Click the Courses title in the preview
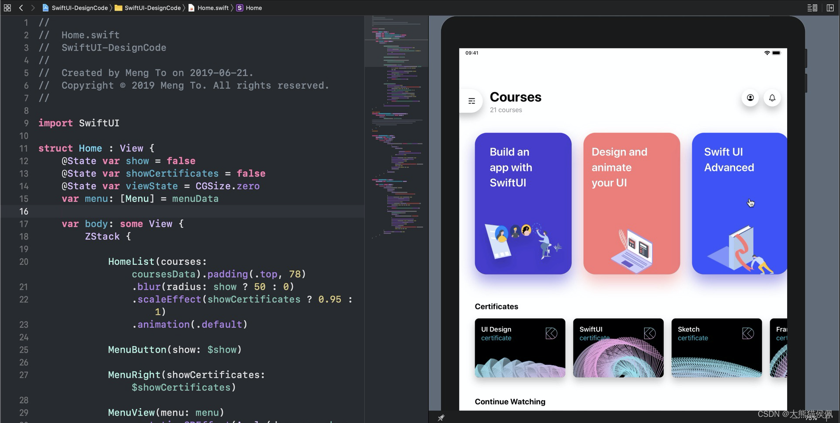This screenshot has height=423, width=840. pyautogui.click(x=515, y=97)
